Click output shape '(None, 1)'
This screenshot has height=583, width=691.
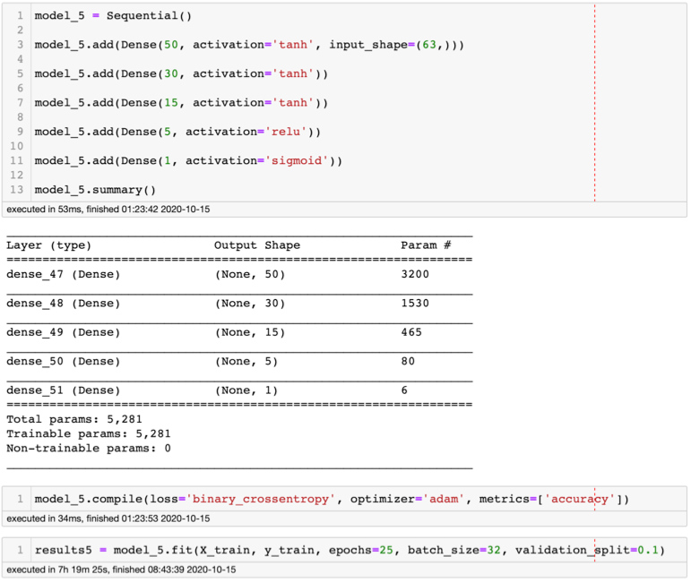(246, 390)
